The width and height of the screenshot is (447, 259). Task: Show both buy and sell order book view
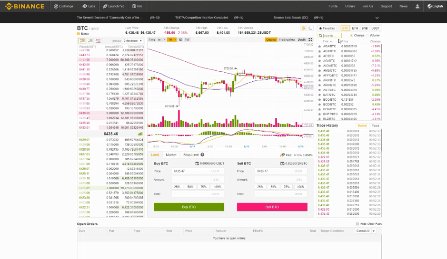82,41
